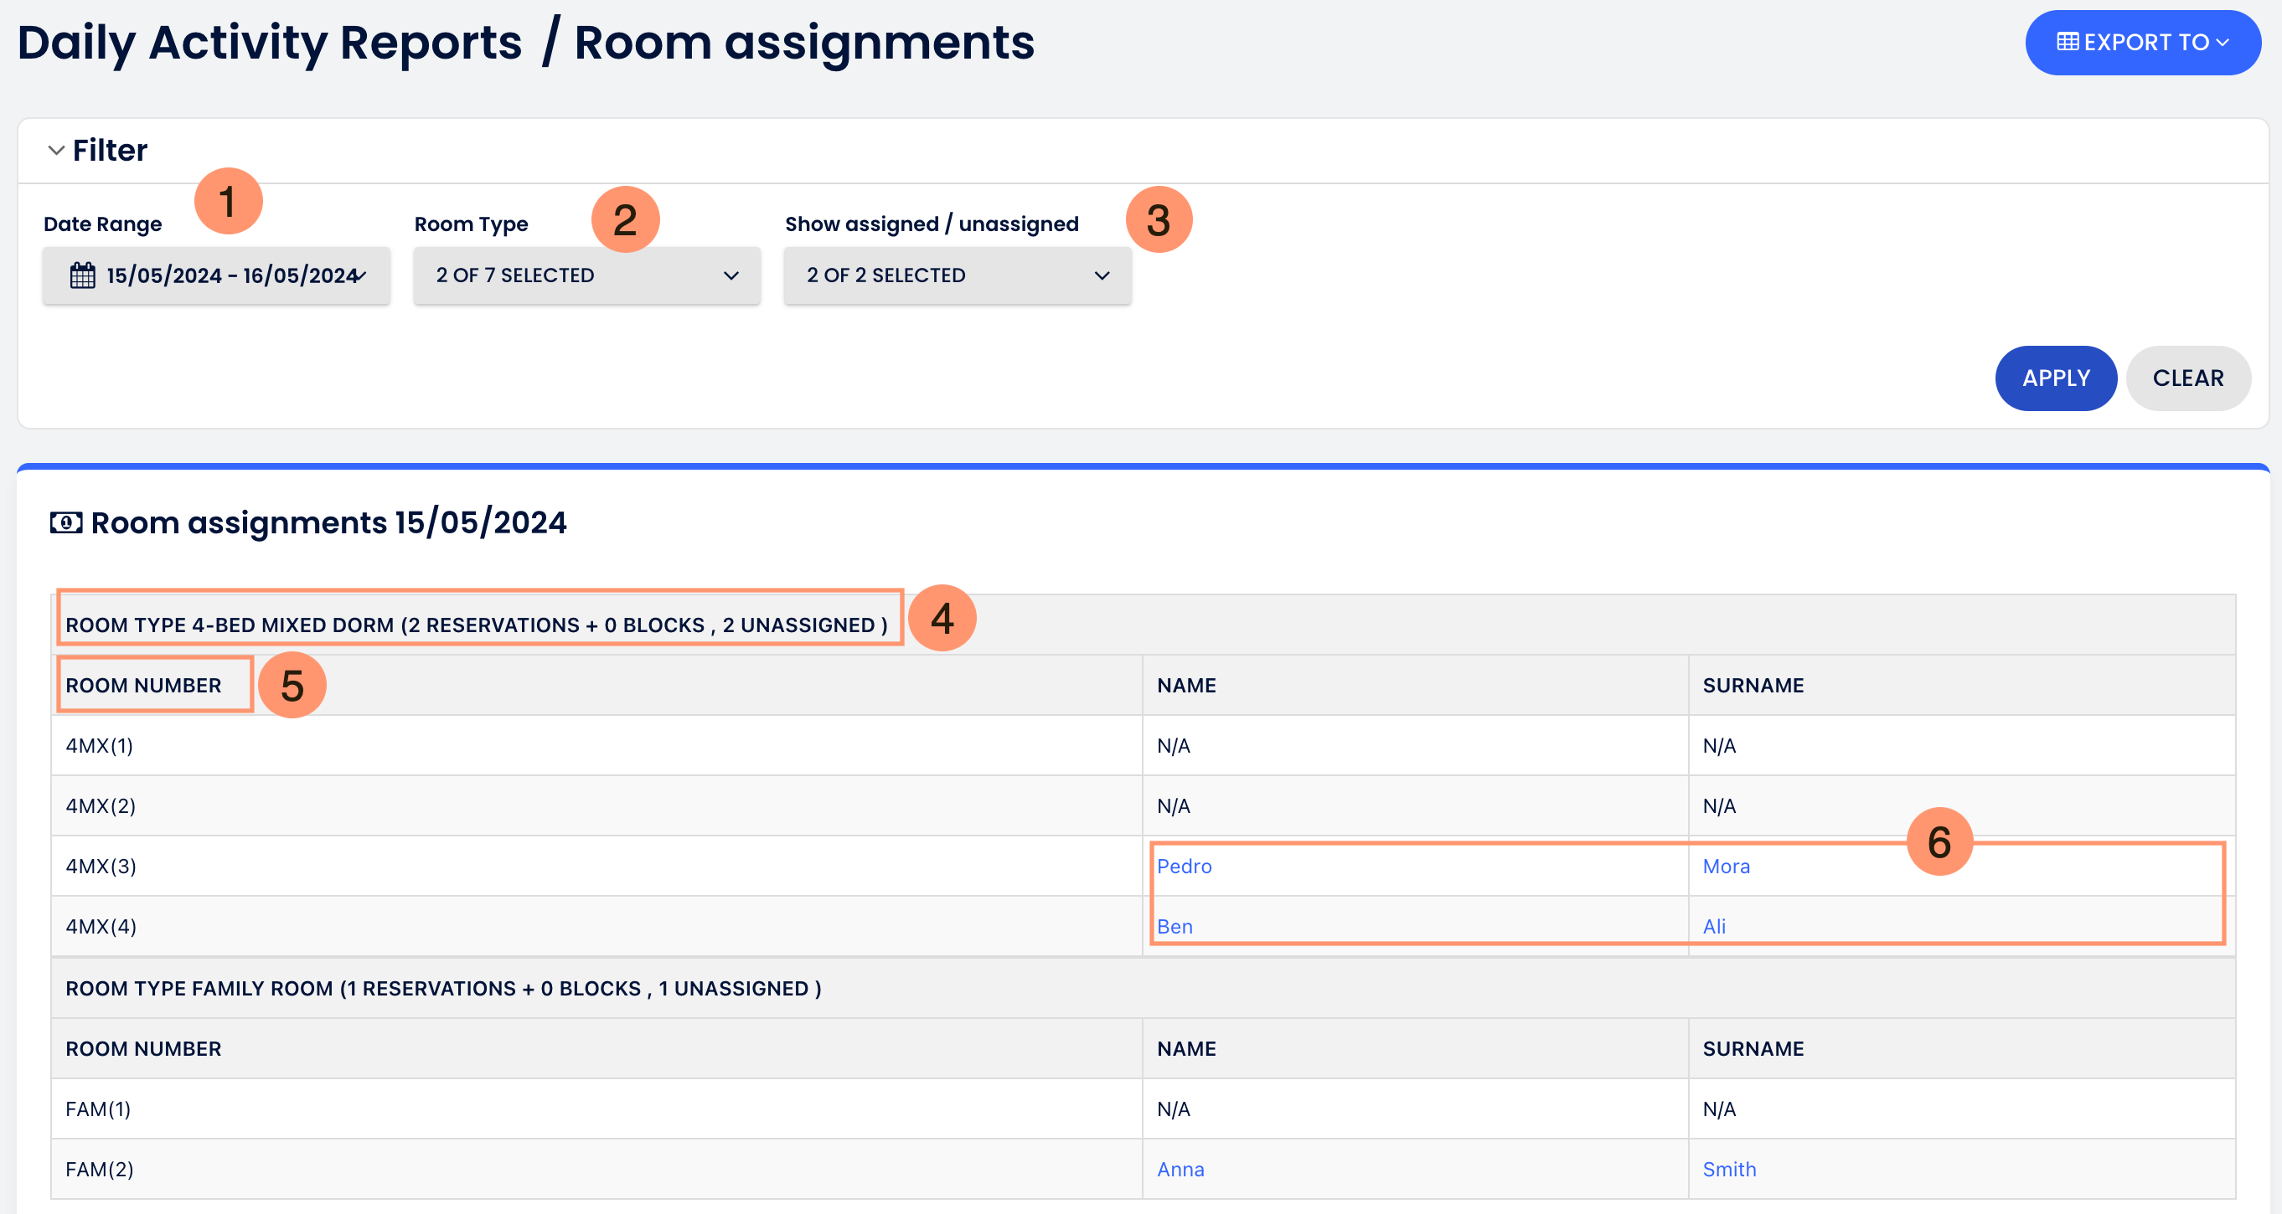
Task: Open surname link Ali
Action: (x=1713, y=926)
